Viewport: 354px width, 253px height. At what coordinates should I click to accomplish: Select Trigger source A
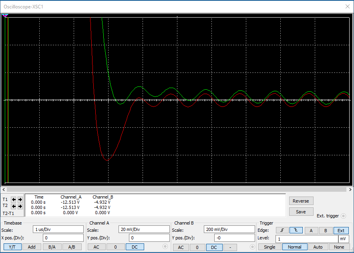[312, 231]
